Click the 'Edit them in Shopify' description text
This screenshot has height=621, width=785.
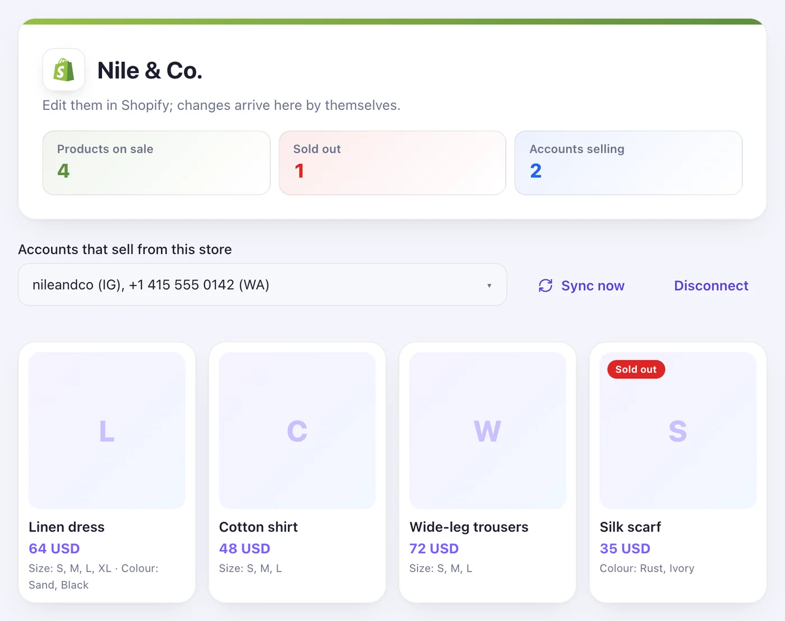221,105
